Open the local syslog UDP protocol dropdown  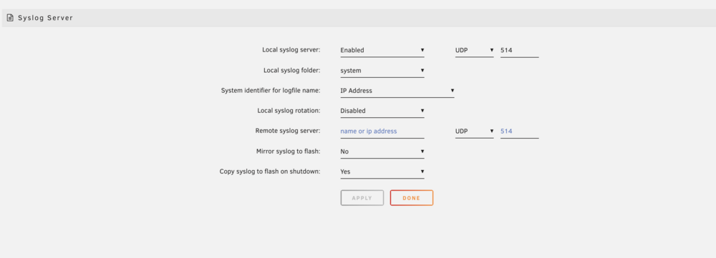pyautogui.click(x=475, y=50)
